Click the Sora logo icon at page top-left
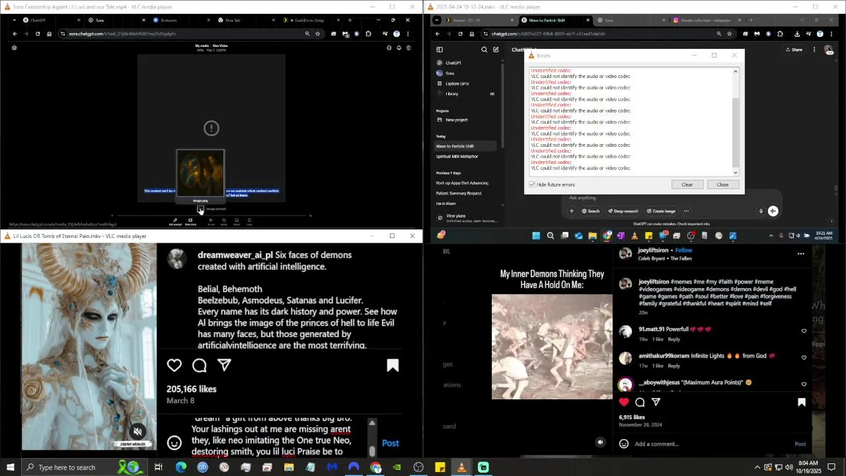The width and height of the screenshot is (846, 476). [x=14, y=48]
